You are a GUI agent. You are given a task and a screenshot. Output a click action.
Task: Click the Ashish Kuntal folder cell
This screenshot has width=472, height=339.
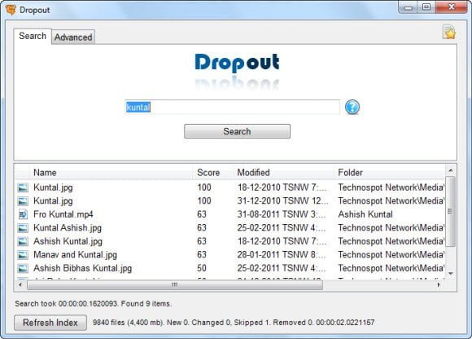(365, 214)
